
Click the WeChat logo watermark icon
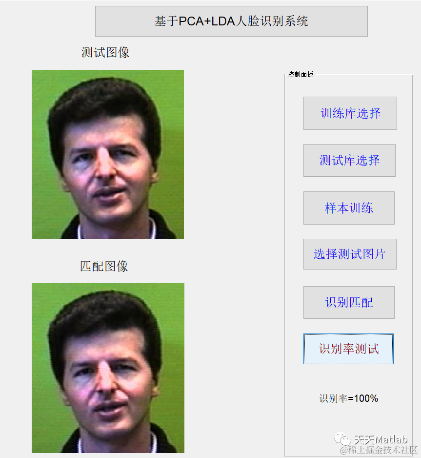(342, 439)
